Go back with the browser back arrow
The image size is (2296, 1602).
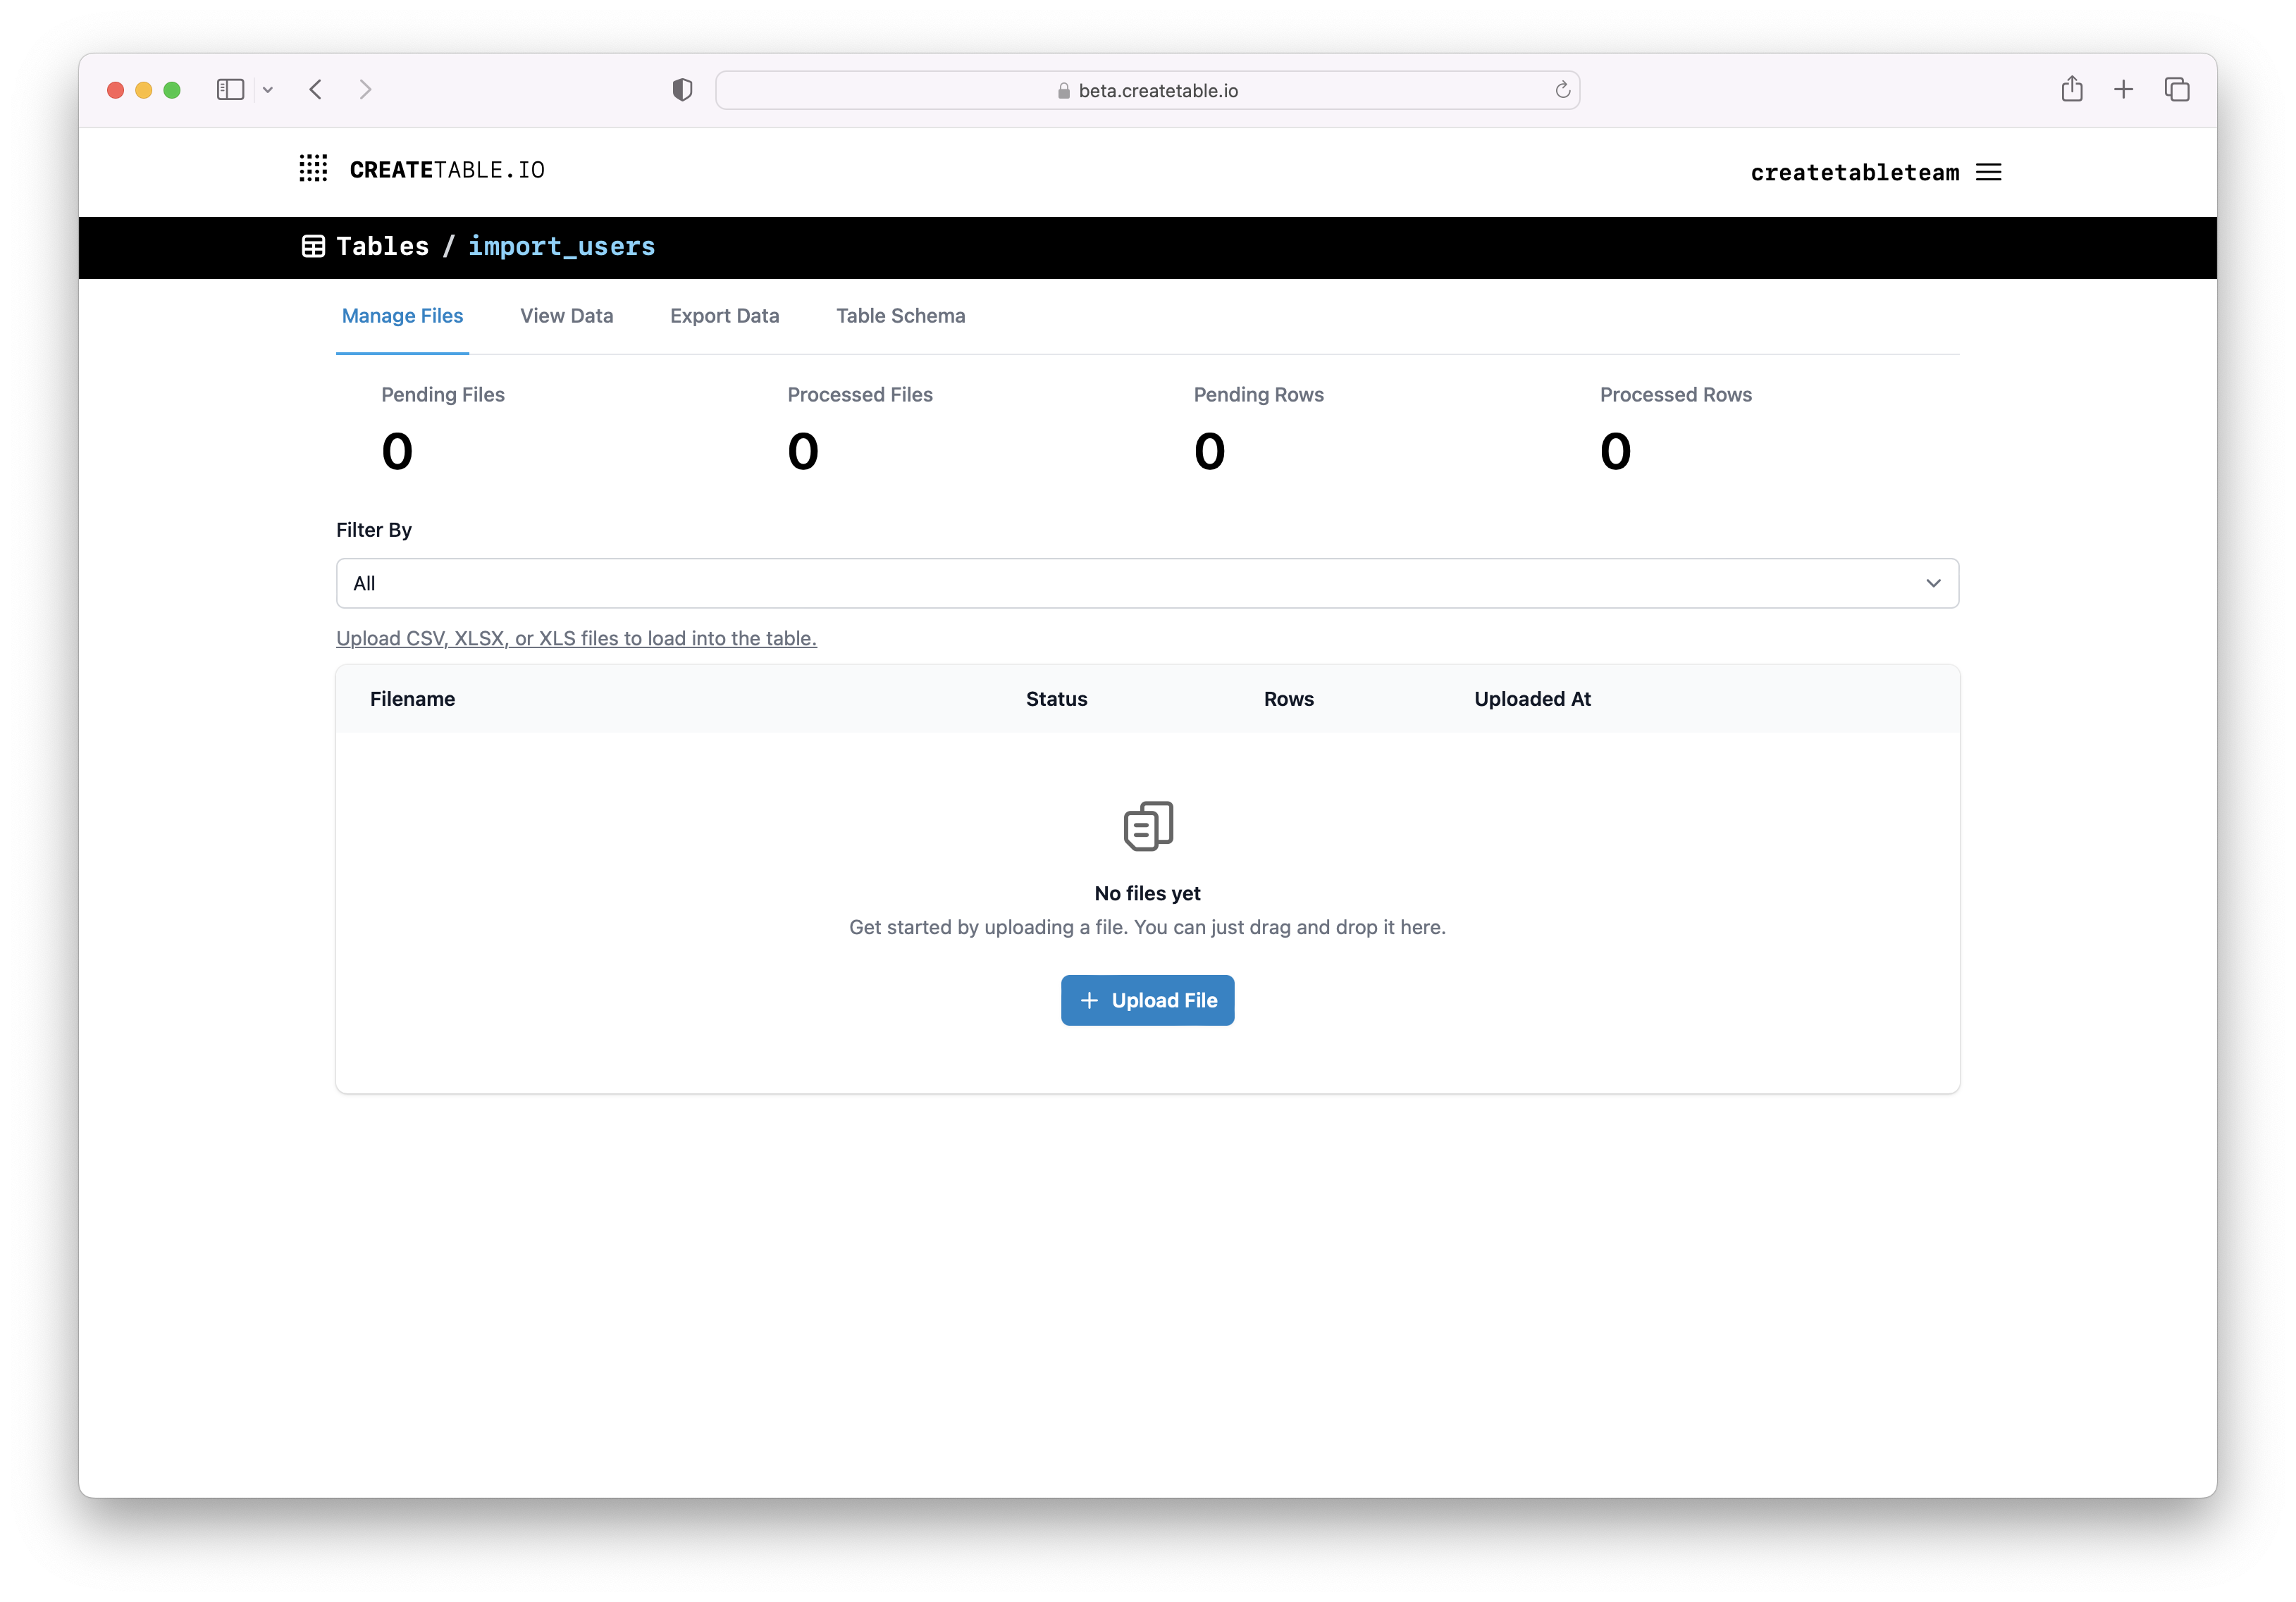(x=316, y=90)
